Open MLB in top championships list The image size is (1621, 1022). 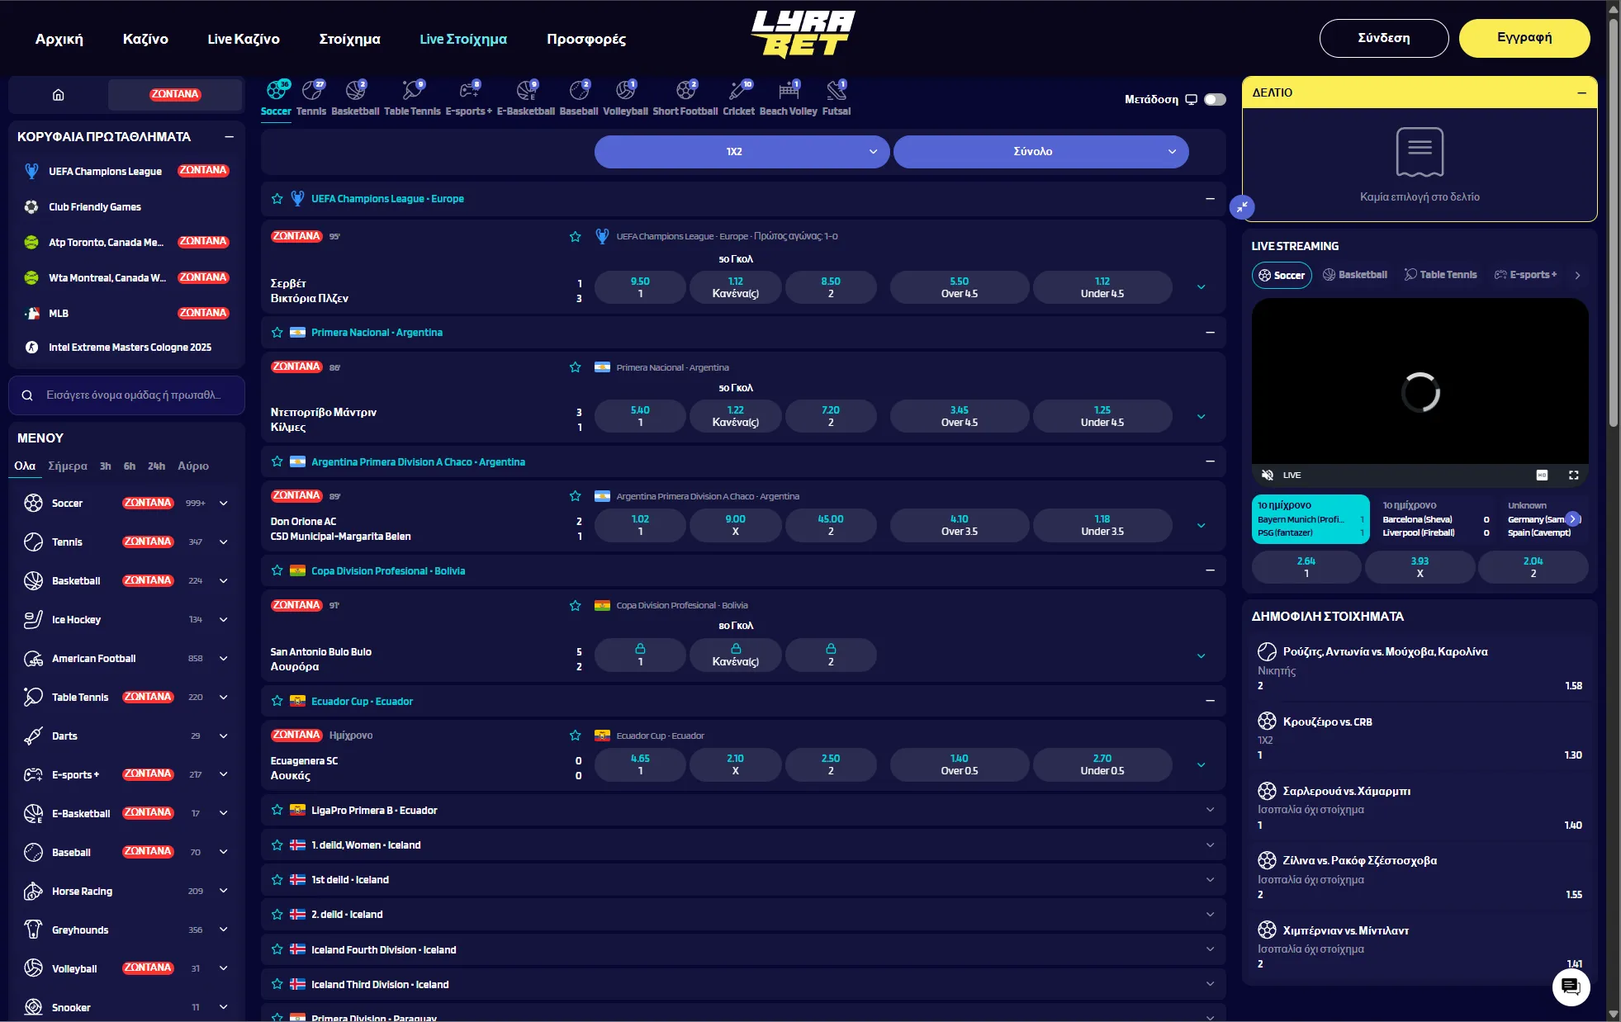pos(59,314)
